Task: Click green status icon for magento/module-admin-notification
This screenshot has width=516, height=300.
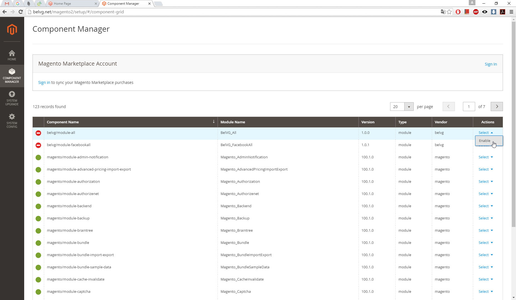Action: 38,157
